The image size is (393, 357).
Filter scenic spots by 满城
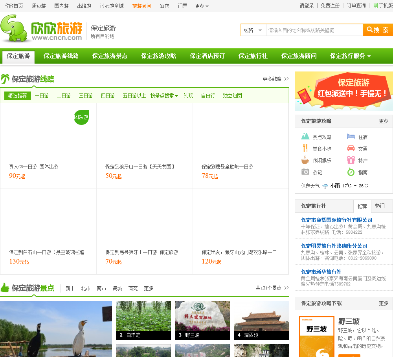117,288
